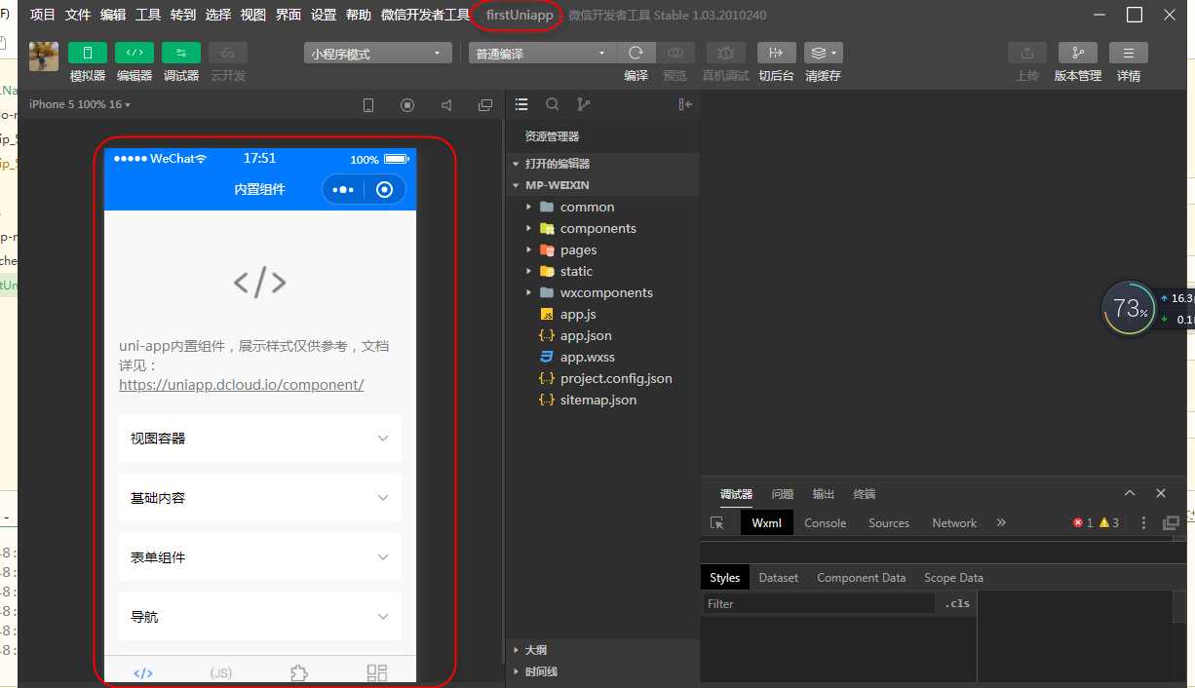
Task: Open the 编辑 menu
Action: point(113,15)
